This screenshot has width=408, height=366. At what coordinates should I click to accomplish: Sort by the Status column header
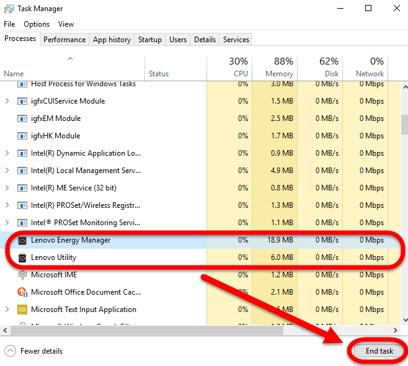click(176, 68)
